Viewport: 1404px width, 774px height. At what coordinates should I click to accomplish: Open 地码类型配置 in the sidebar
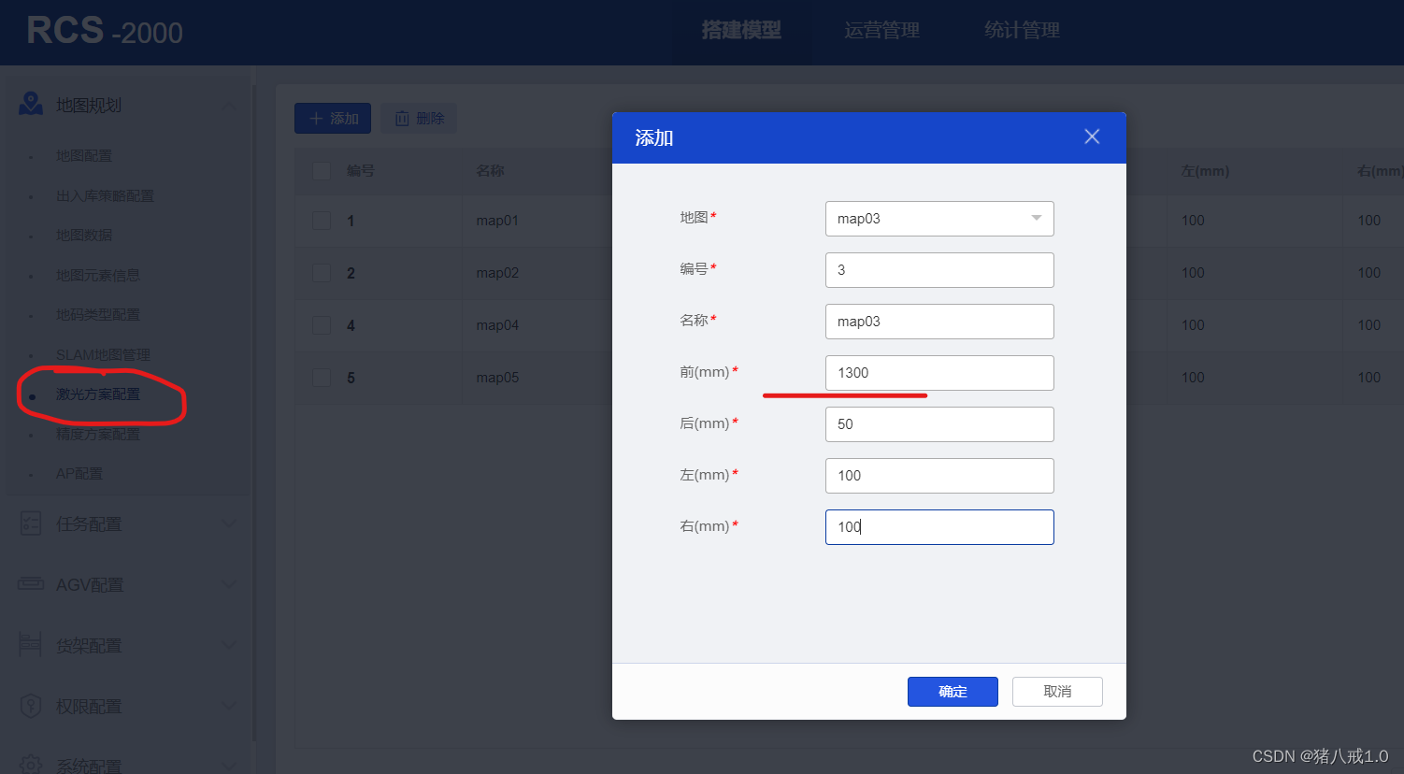(x=98, y=315)
